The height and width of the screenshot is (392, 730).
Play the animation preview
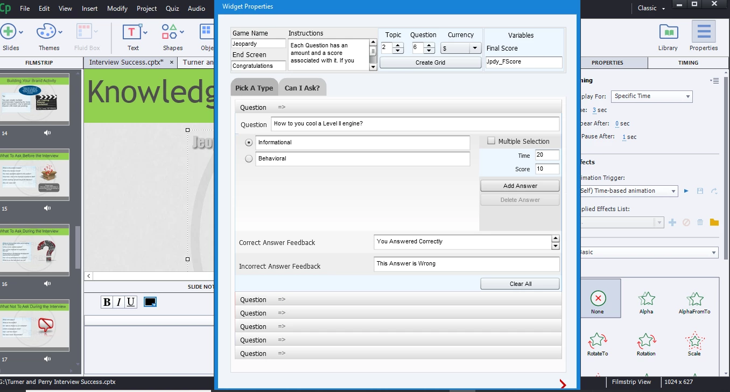(686, 191)
